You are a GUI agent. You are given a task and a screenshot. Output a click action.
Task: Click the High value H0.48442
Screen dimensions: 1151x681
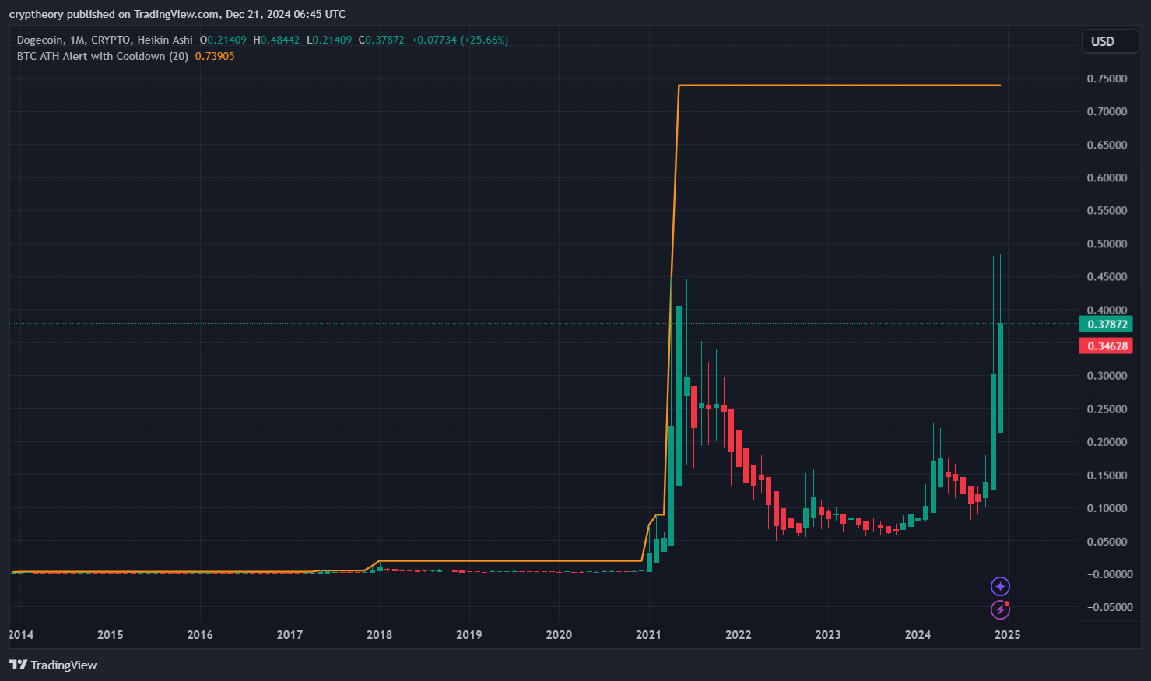[x=276, y=40]
